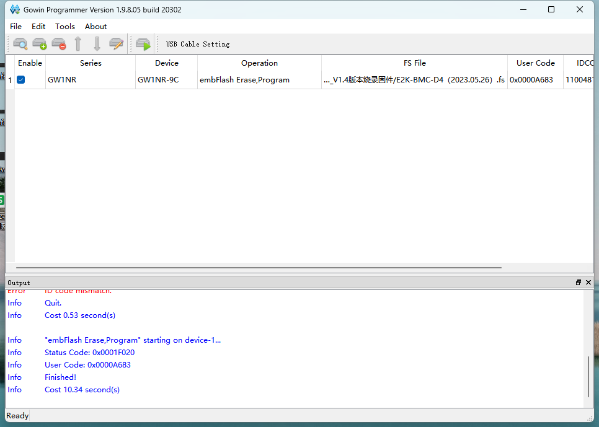Viewport: 599px width, 427px height.
Task: Click the Enable column header
Action: 30,63
